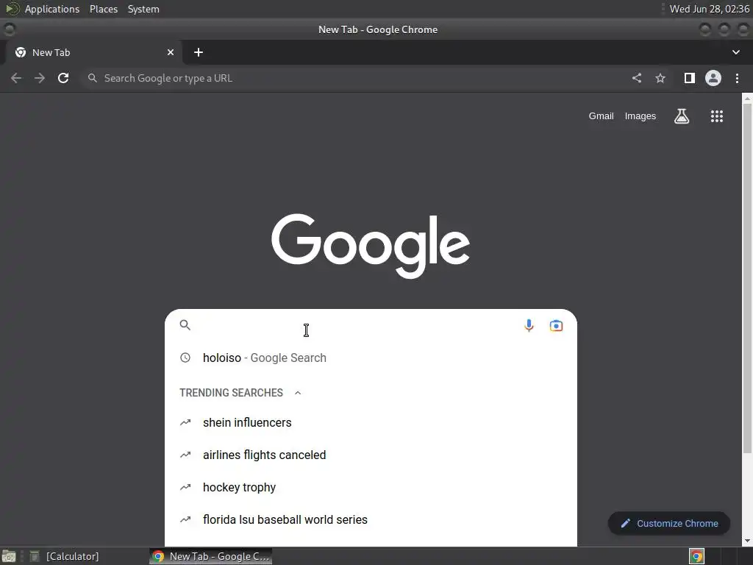This screenshot has height=565, width=753.
Task: Choose the hockey trophy trending search
Action: click(371, 487)
